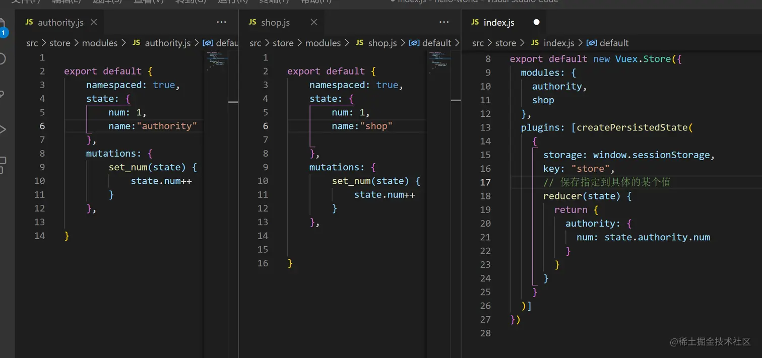Click the "store" key string in index.js
Viewport: 762px width, 358px height.
point(590,169)
